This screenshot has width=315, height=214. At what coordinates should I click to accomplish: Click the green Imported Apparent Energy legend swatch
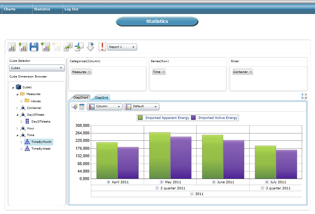[x=141, y=118]
